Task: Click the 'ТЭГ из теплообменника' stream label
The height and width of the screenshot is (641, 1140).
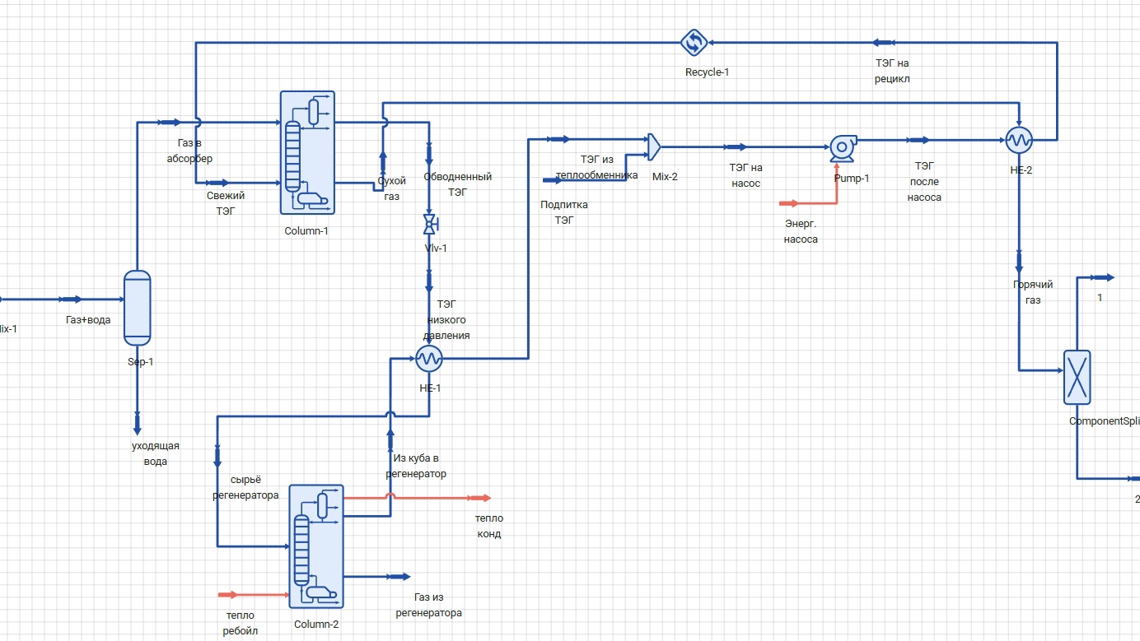Action: click(x=597, y=168)
